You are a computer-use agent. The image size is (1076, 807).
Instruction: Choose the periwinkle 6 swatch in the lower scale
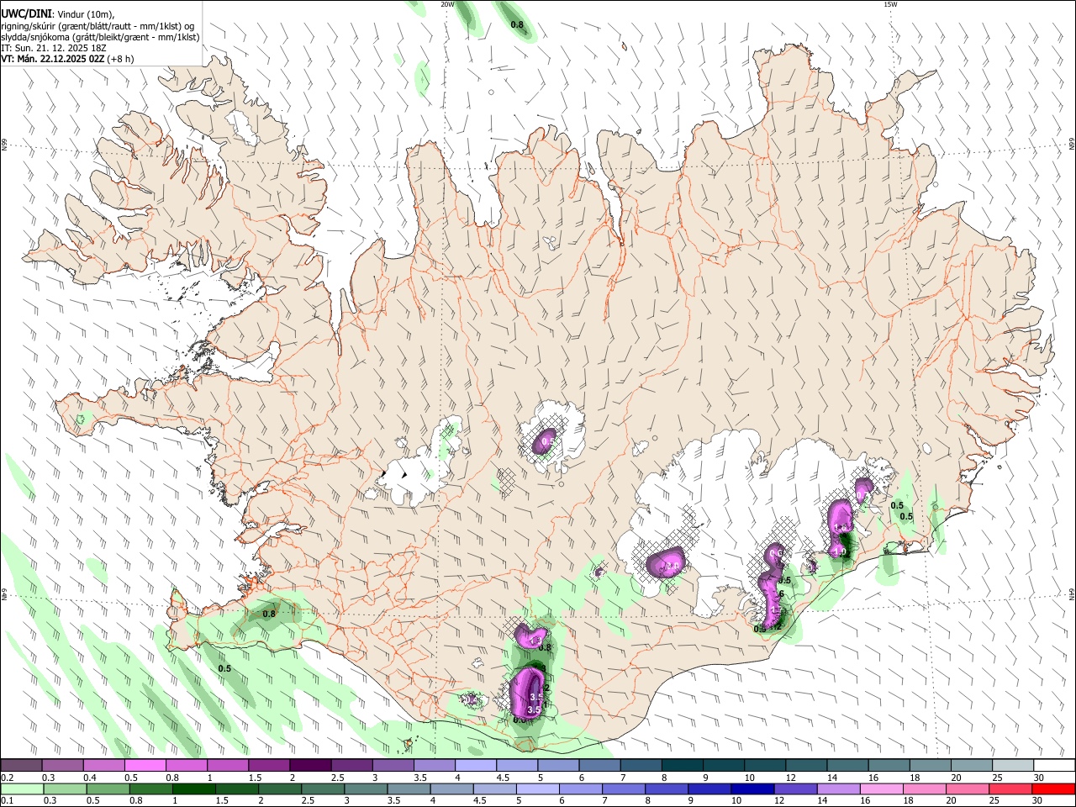pos(580,789)
